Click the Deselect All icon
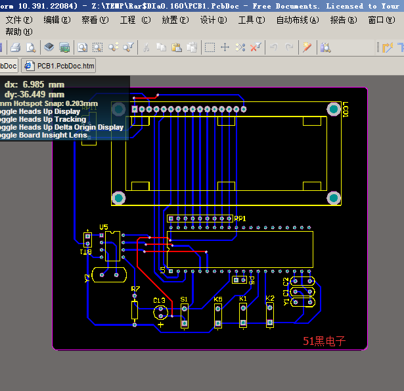404x391 pixels. 240,47
